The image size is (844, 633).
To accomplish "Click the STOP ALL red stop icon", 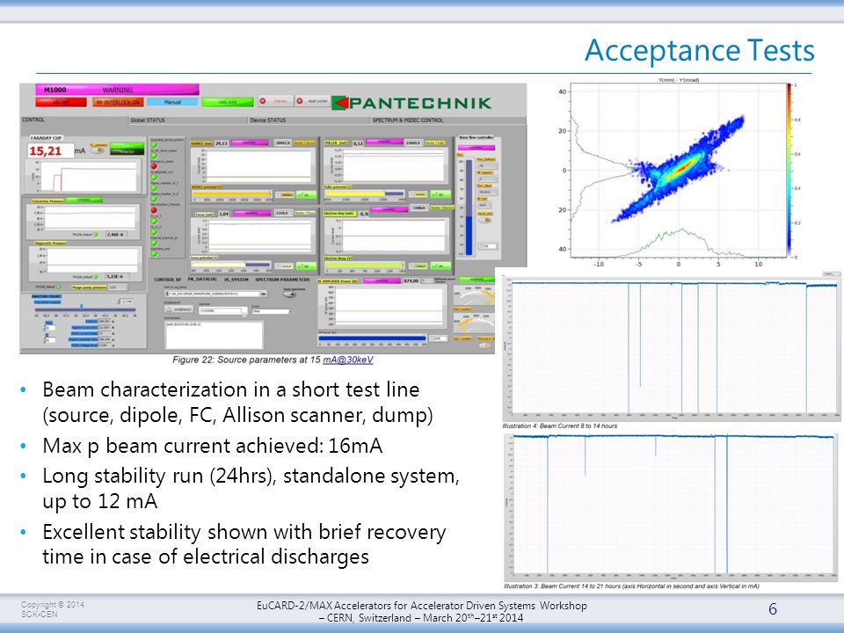I will point(262,100).
